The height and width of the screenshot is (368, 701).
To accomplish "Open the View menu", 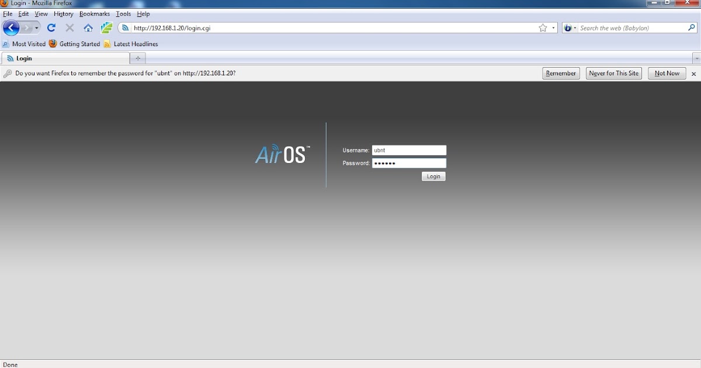I will pyautogui.click(x=41, y=13).
